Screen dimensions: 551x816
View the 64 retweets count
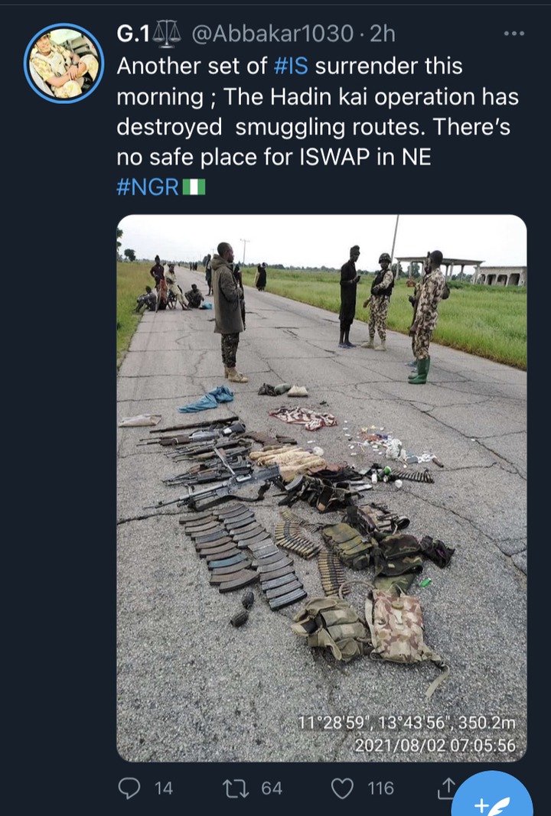tap(272, 788)
